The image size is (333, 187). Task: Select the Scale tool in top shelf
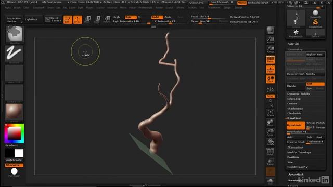(97, 19)
